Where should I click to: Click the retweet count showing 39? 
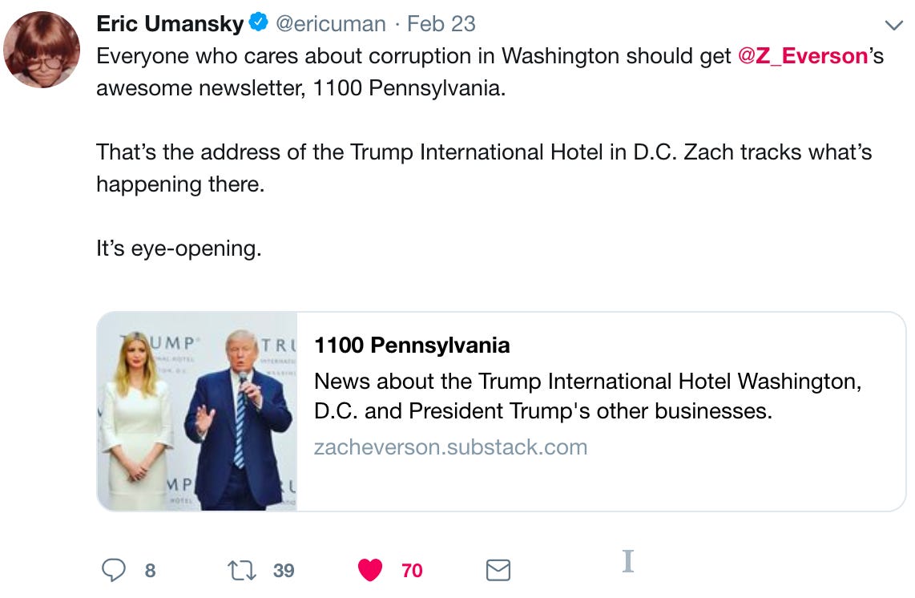284,571
